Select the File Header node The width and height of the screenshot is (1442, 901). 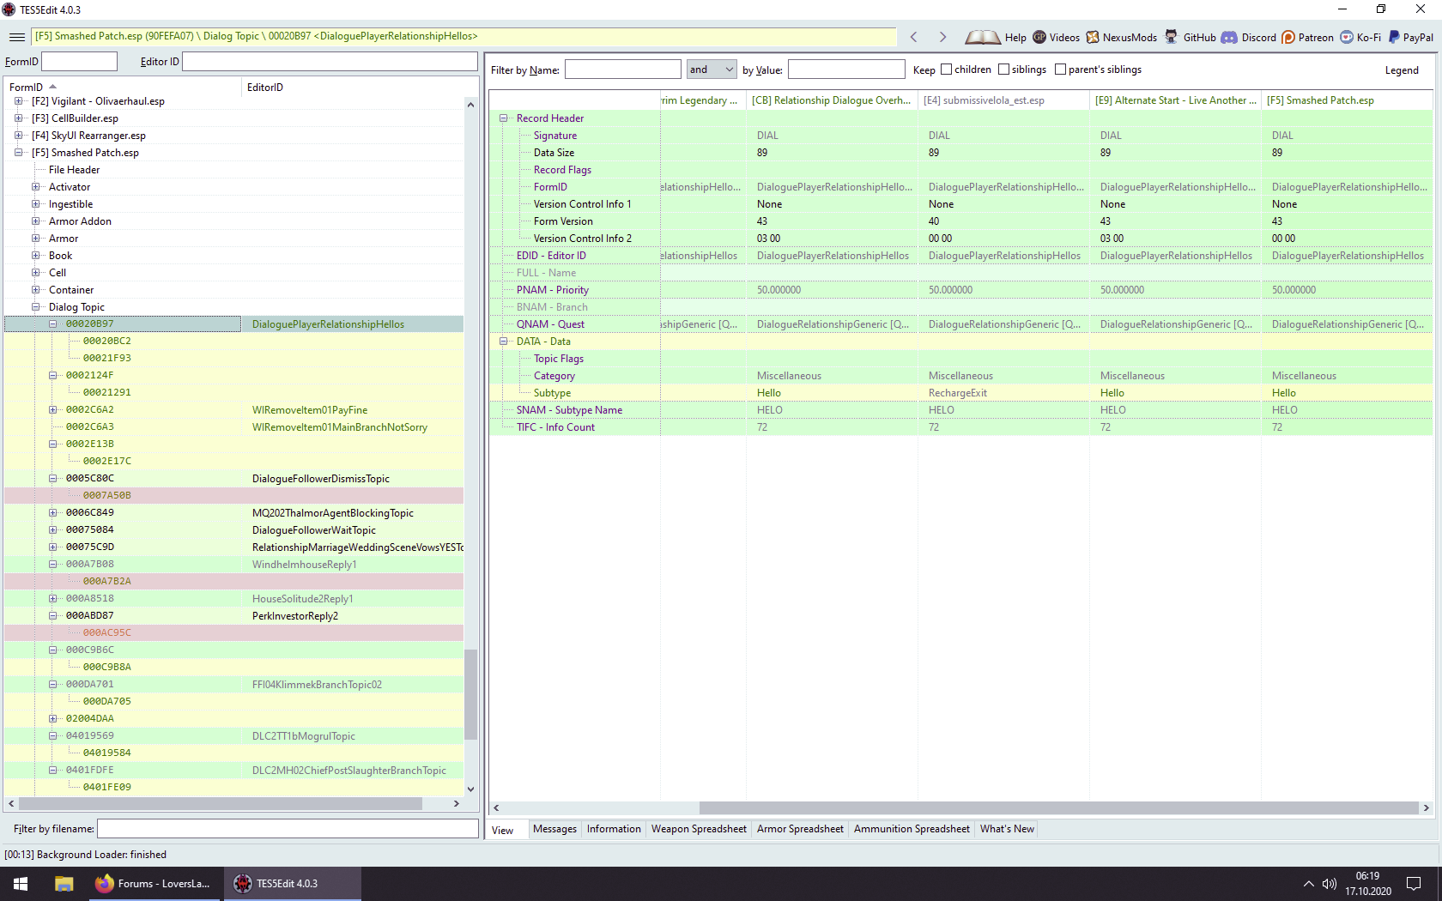(74, 170)
